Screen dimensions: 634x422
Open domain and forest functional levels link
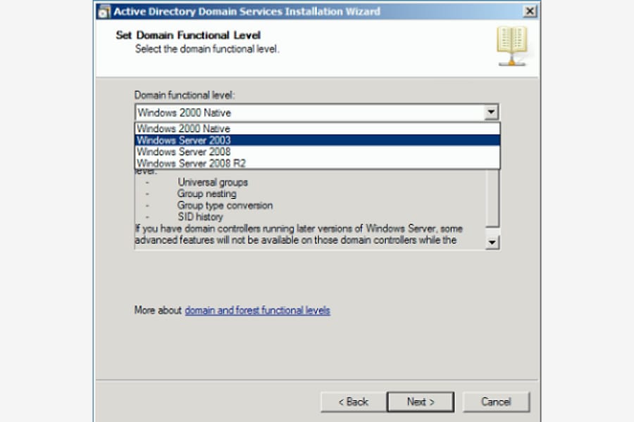[x=257, y=310]
